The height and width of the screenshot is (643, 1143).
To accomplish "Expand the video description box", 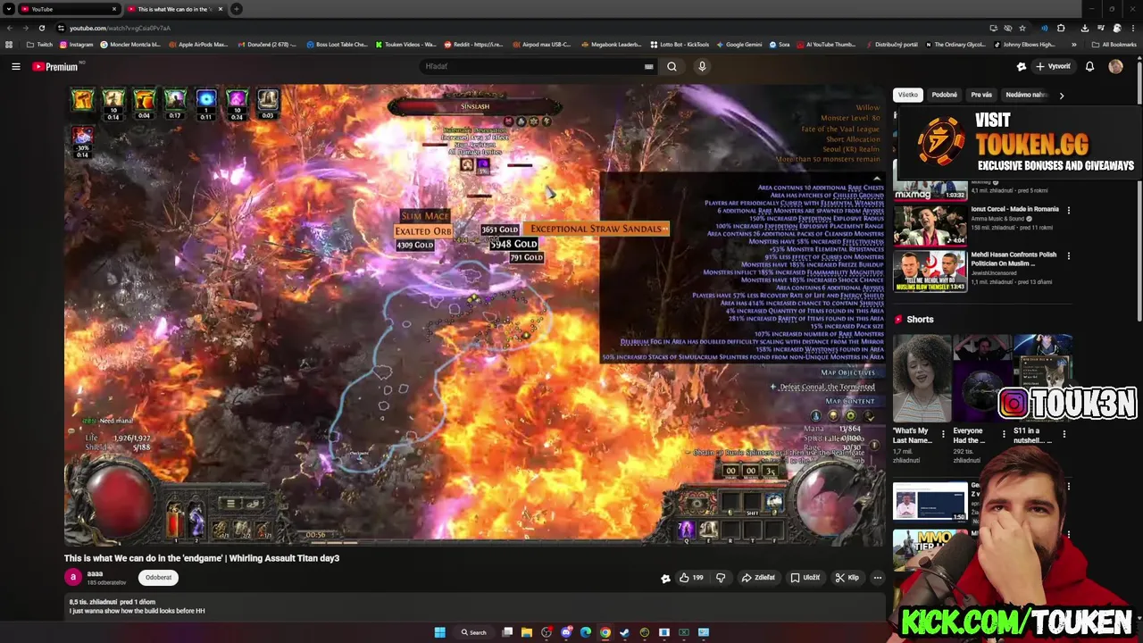I will (x=473, y=607).
